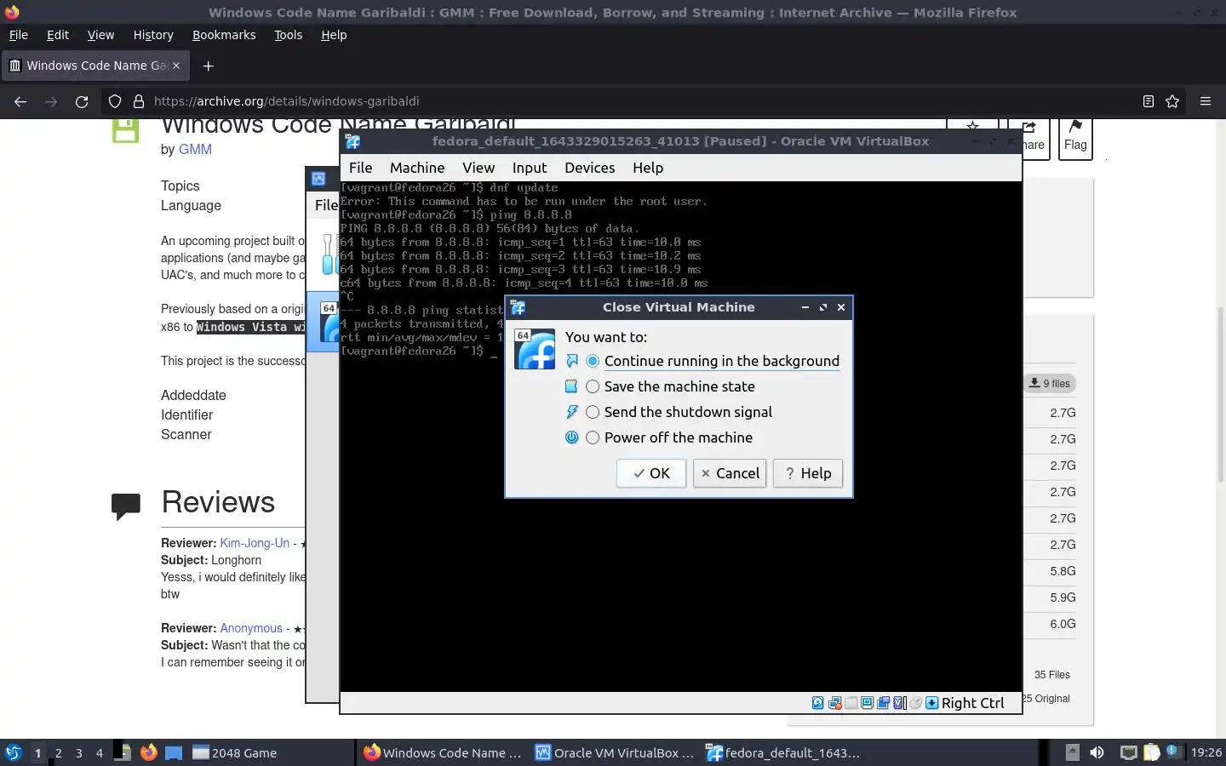Click the 6.0G download size entry

[1063, 624]
